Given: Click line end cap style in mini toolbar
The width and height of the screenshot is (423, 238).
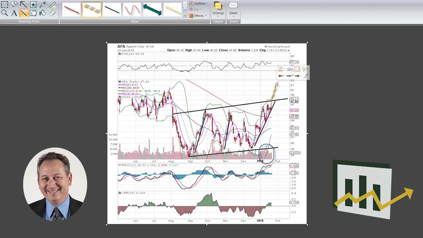Looking at the screenshot, I should pos(297,76).
